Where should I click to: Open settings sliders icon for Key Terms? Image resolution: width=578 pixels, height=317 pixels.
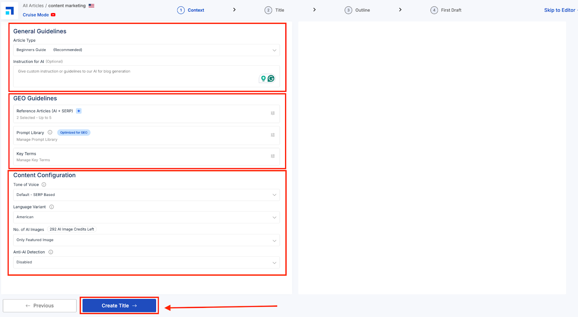(x=273, y=156)
